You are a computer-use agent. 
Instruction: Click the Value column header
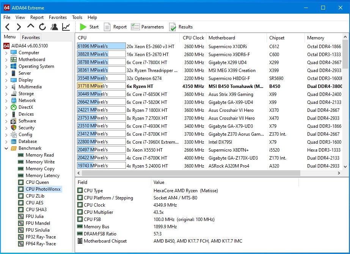(225, 182)
